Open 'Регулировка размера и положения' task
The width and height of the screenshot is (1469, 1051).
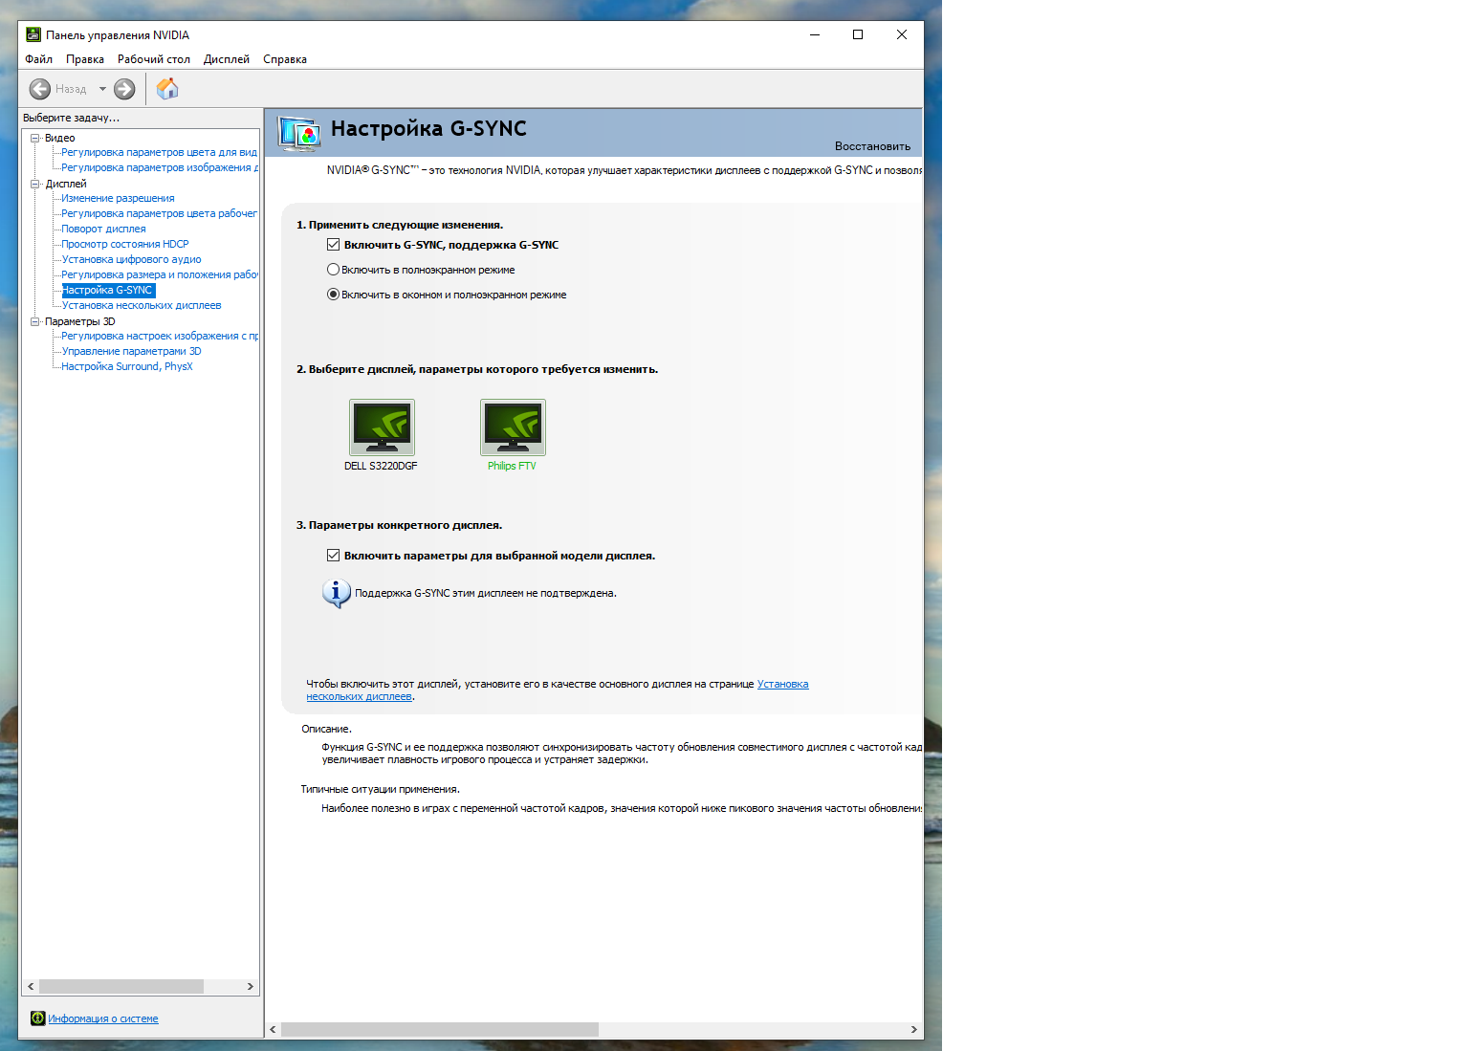160,274
